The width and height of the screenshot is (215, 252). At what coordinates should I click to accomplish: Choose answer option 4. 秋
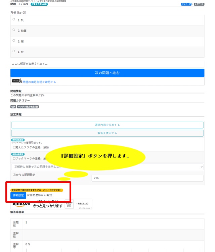pyautogui.click(x=14, y=51)
